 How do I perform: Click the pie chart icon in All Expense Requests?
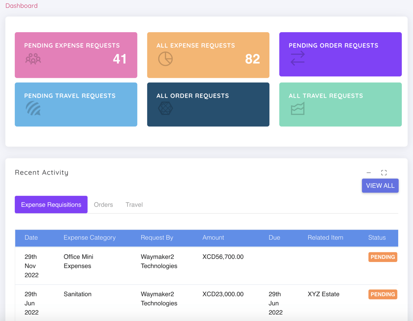165,59
